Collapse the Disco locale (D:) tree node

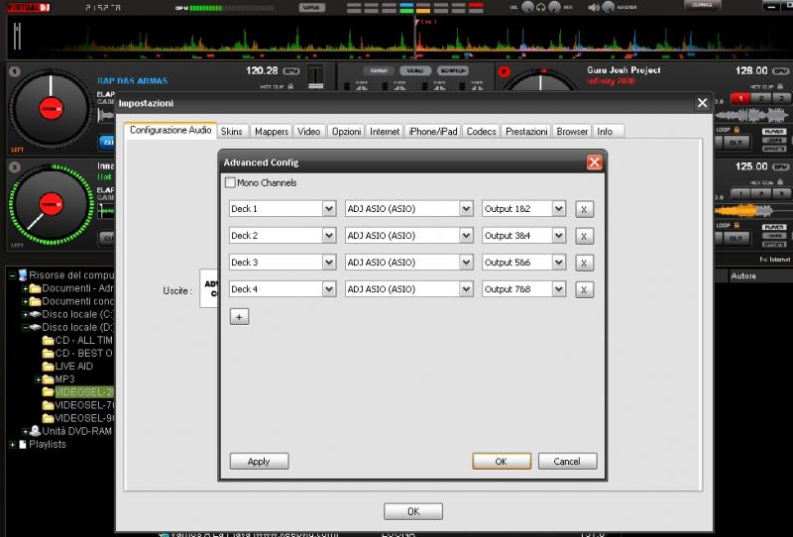tap(26, 327)
